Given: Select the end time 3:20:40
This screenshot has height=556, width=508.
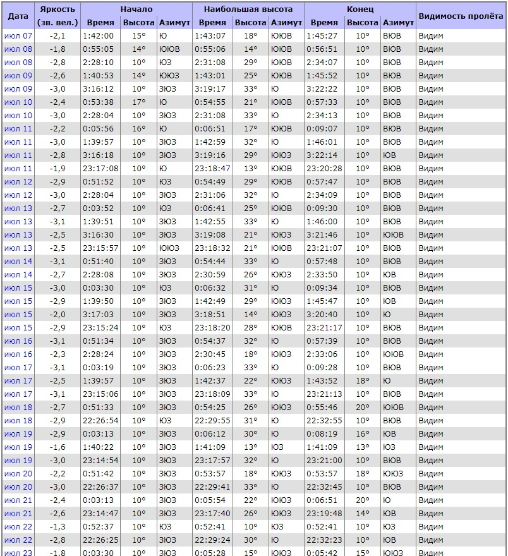Looking at the screenshot, I should (322, 315).
